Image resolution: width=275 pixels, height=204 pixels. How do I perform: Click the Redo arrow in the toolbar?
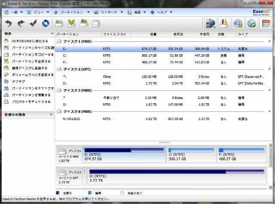coord(21,23)
